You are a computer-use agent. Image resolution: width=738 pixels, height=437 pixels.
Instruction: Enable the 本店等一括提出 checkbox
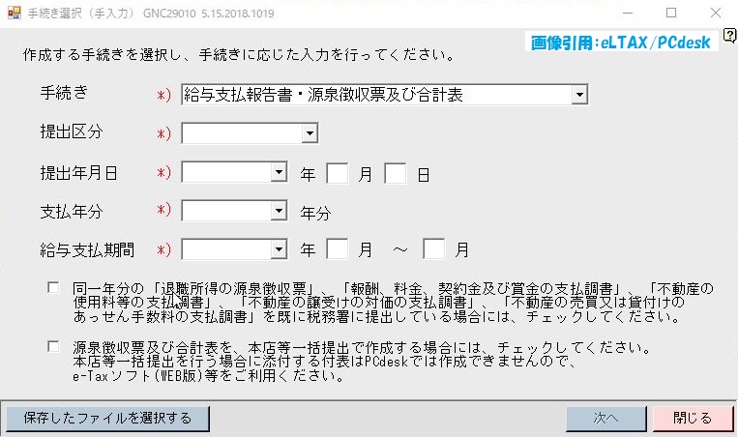pos(53,347)
